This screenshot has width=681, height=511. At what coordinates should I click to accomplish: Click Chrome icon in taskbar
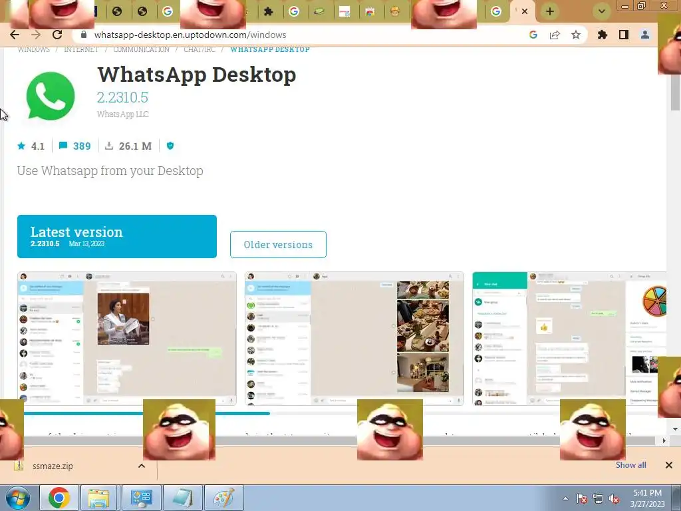click(x=59, y=498)
